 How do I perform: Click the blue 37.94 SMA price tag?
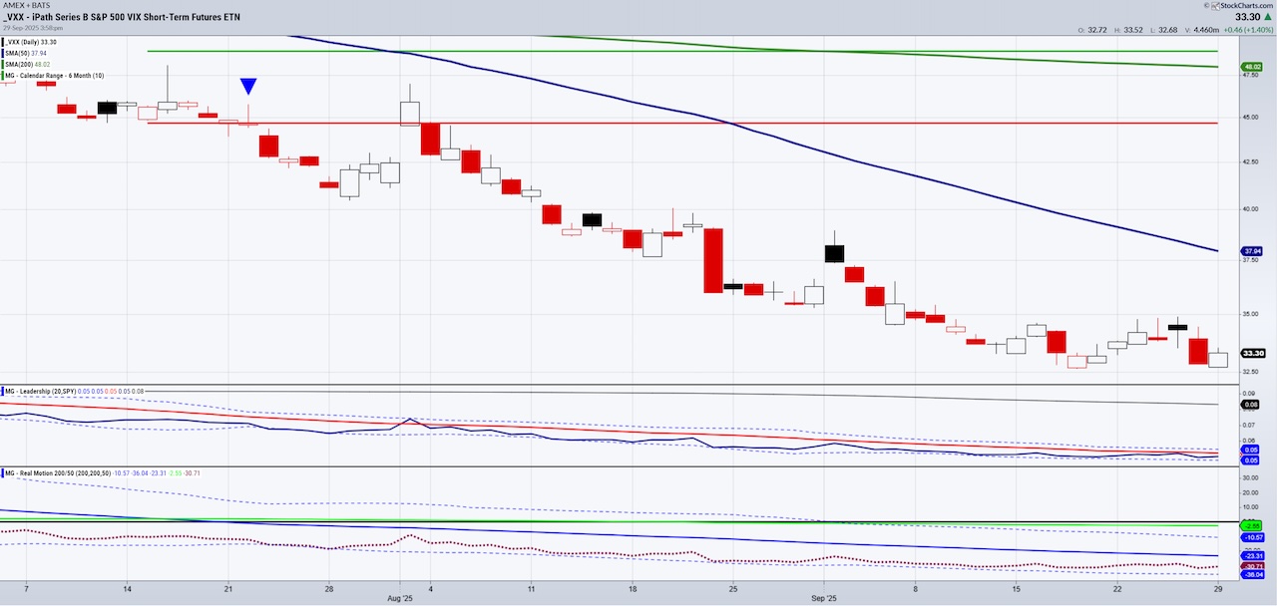1251,251
